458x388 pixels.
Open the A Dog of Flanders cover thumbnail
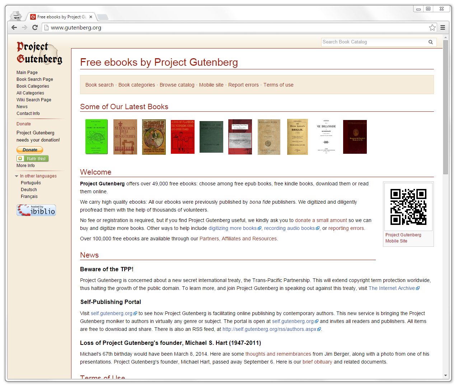click(x=182, y=137)
